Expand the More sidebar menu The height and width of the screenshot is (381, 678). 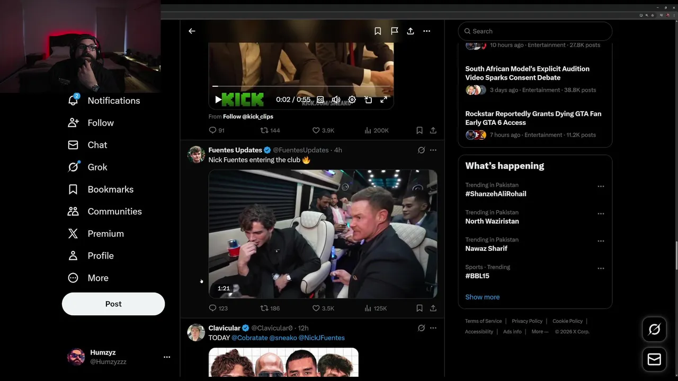coord(88,278)
